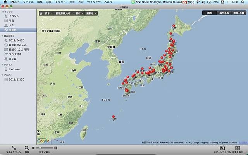
Task: Click the clock showing 日 16:00
Action: [x=232, y=2]
